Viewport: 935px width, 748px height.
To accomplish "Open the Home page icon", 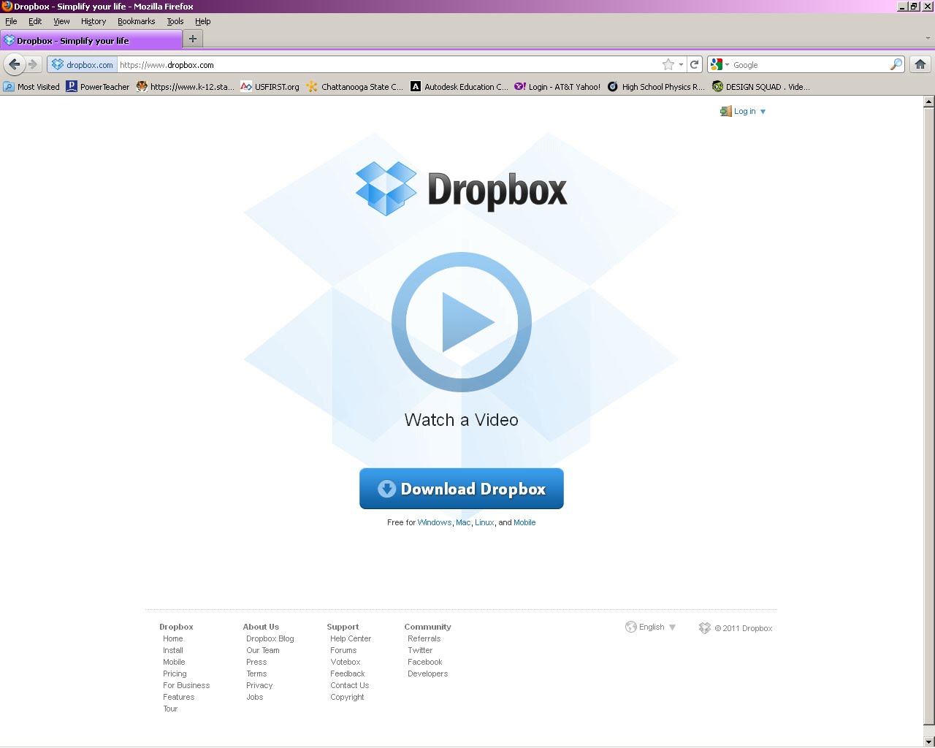I will [920, 64].
